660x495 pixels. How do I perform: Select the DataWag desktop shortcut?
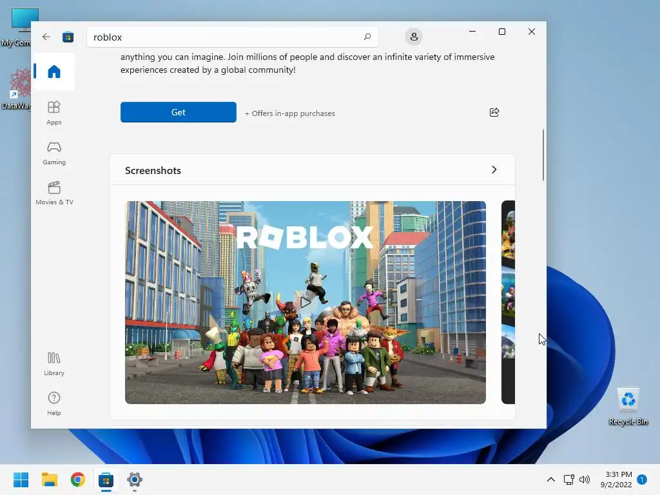(17, 89)
